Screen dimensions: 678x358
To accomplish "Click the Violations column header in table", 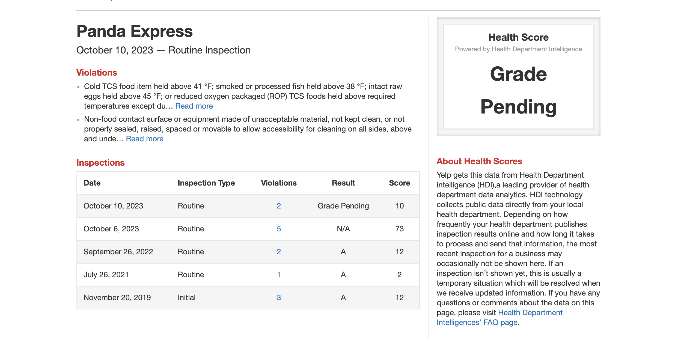I will [x=278, y=183].
